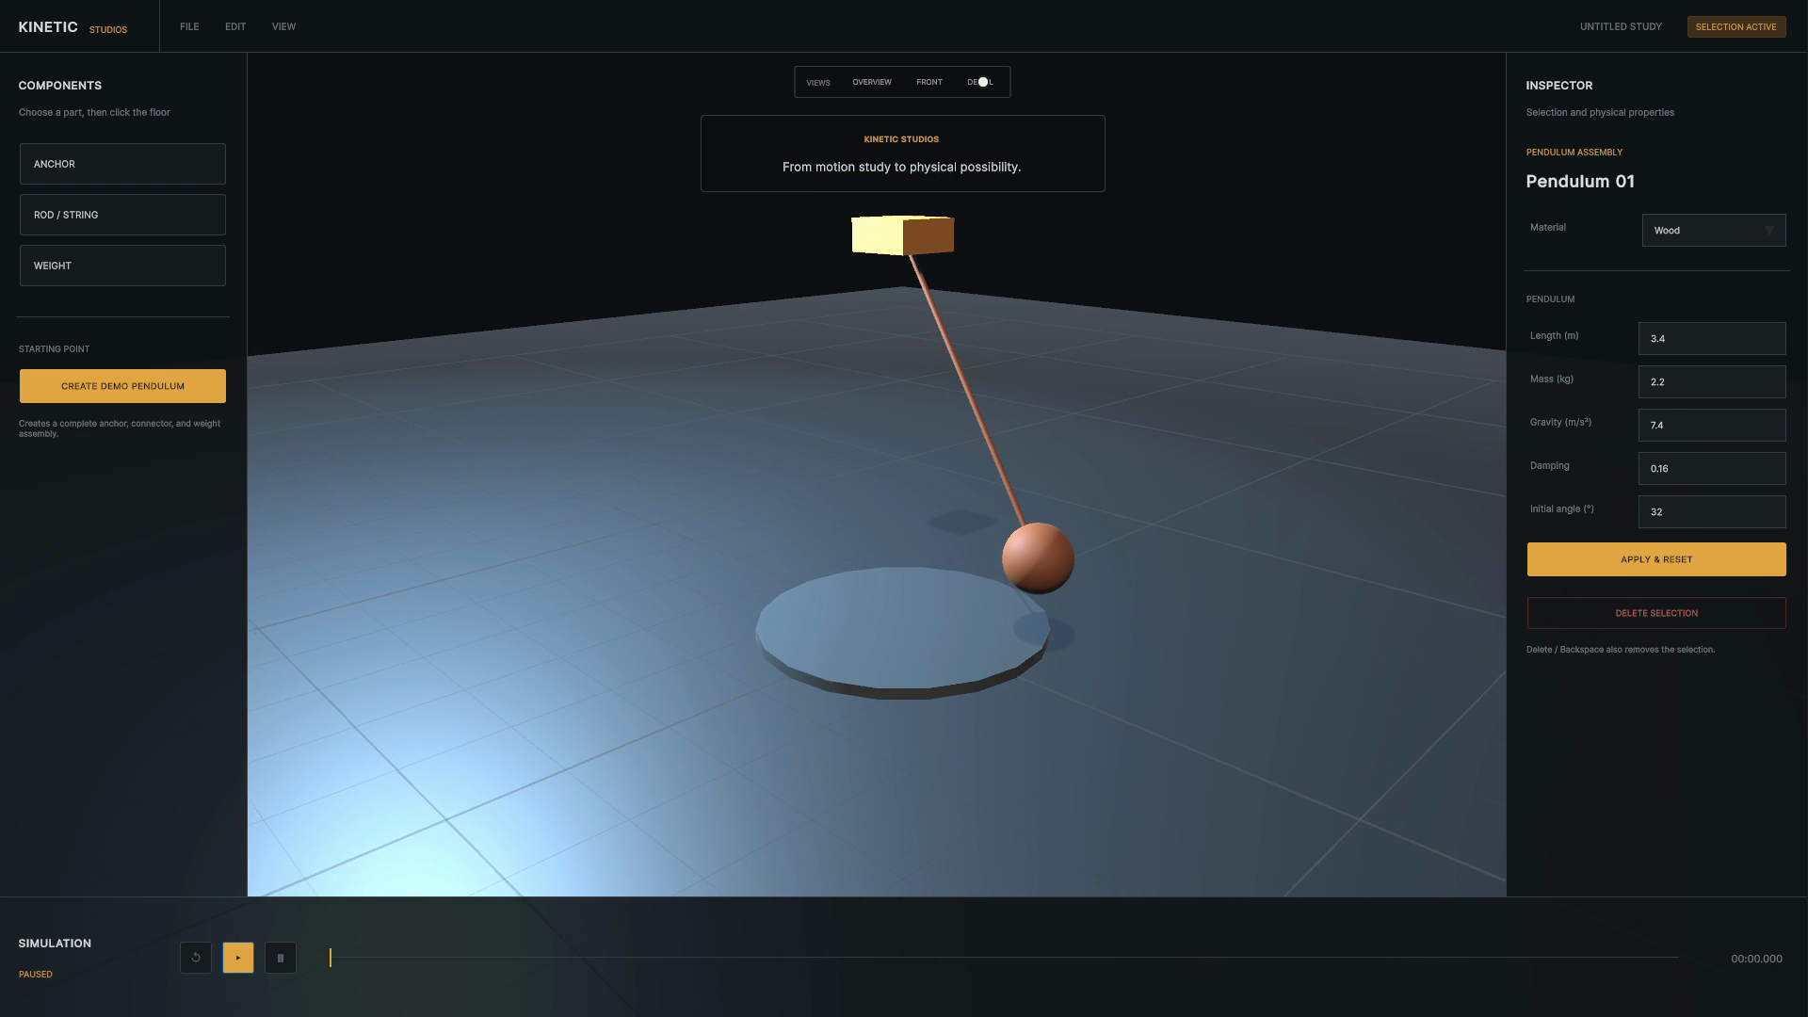Click the reset simulation icon

coord(196,958)
